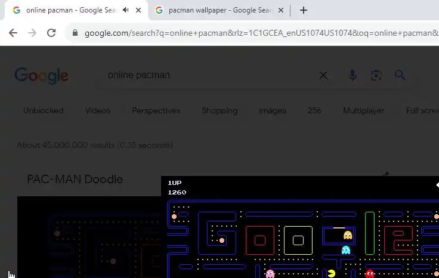Click the address bar URL

(261, 33)
